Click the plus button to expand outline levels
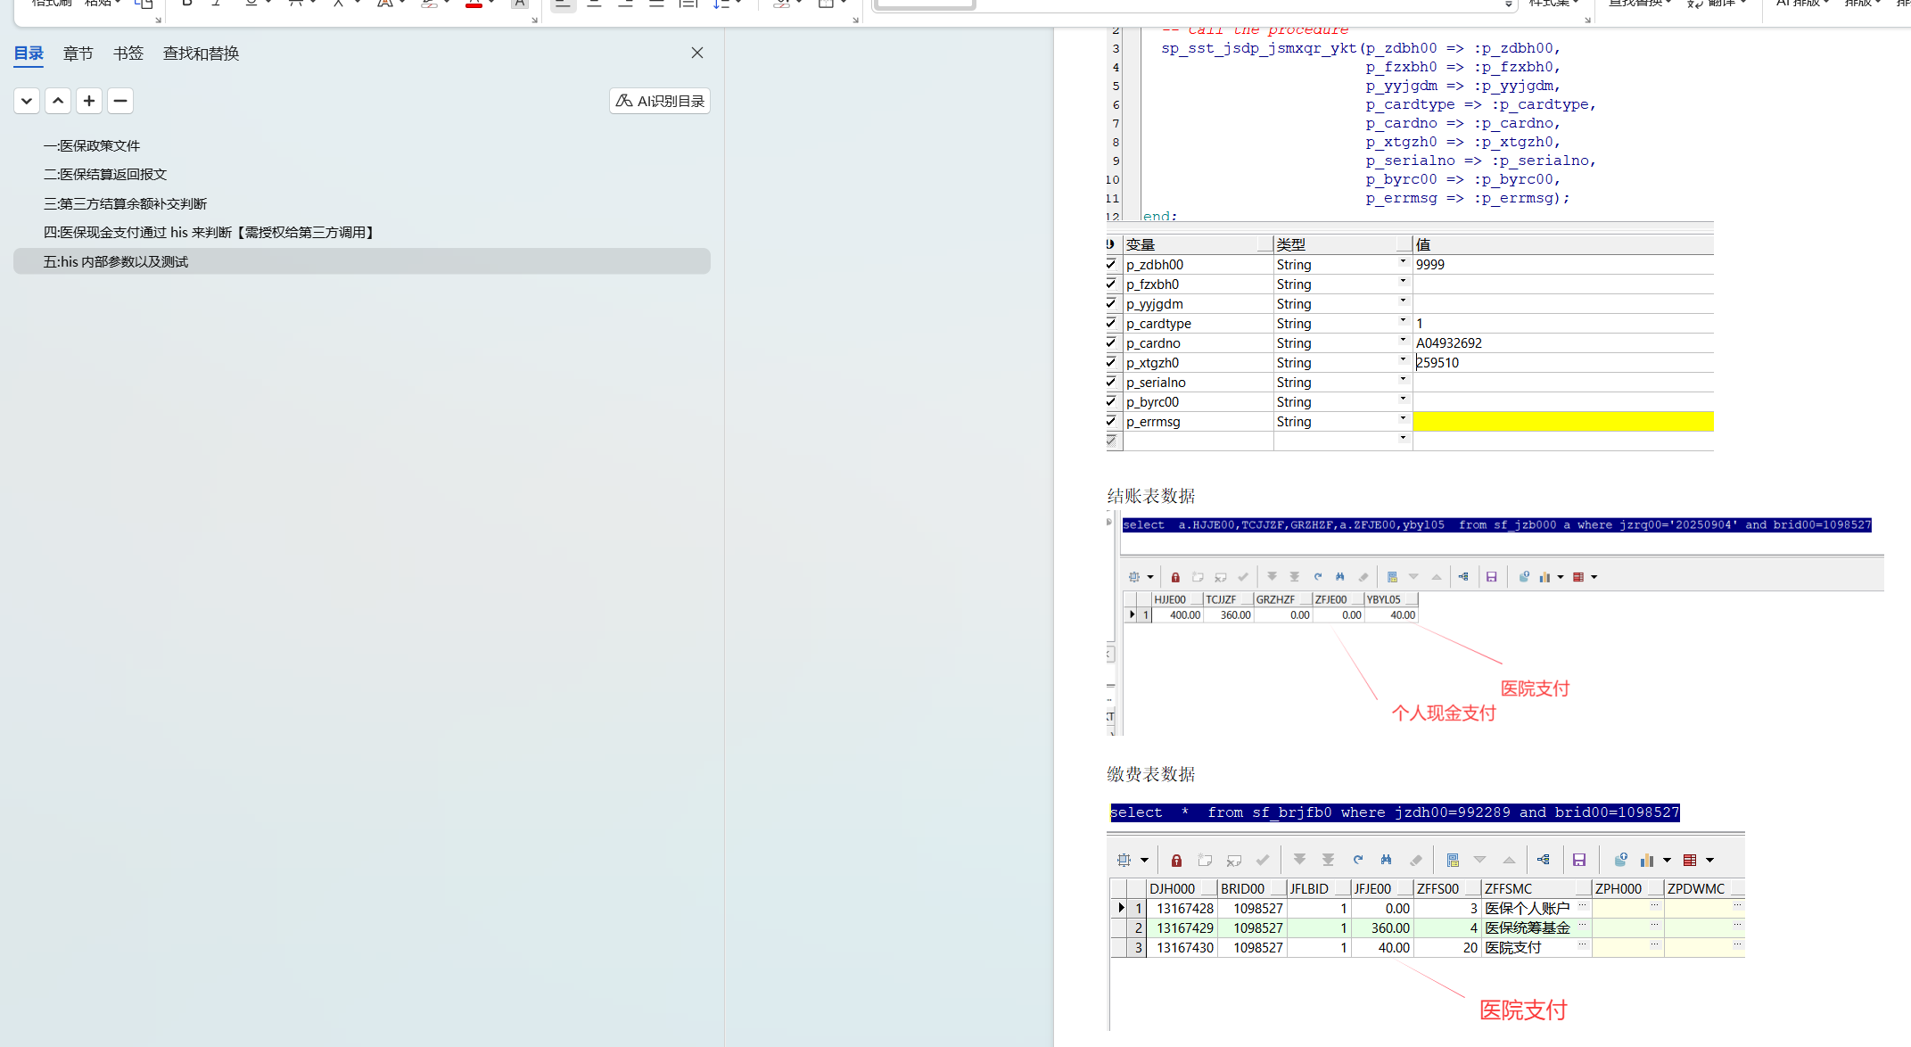1911x1047 pixels. pyautogui.click(x=89, y=101)
